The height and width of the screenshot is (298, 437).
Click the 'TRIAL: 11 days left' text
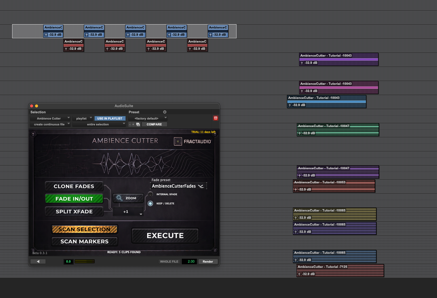coord(203,132)
